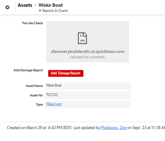Click the sad page error icon
This screenshot has width=165, height=141.
(82, 38)
